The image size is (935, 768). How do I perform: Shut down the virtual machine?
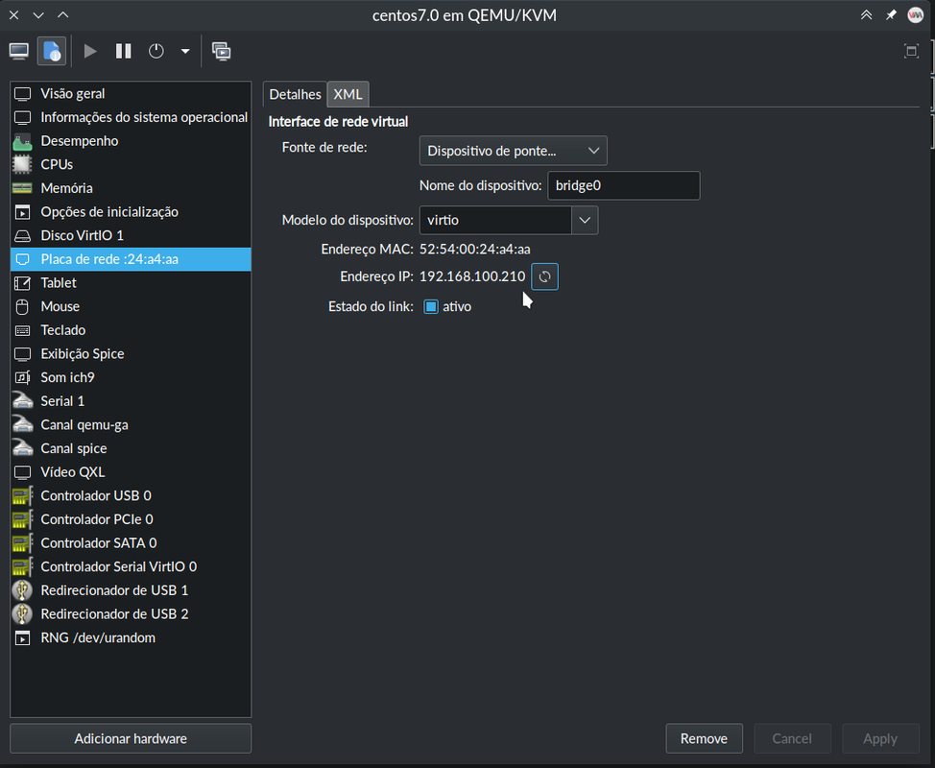point(156,51)
